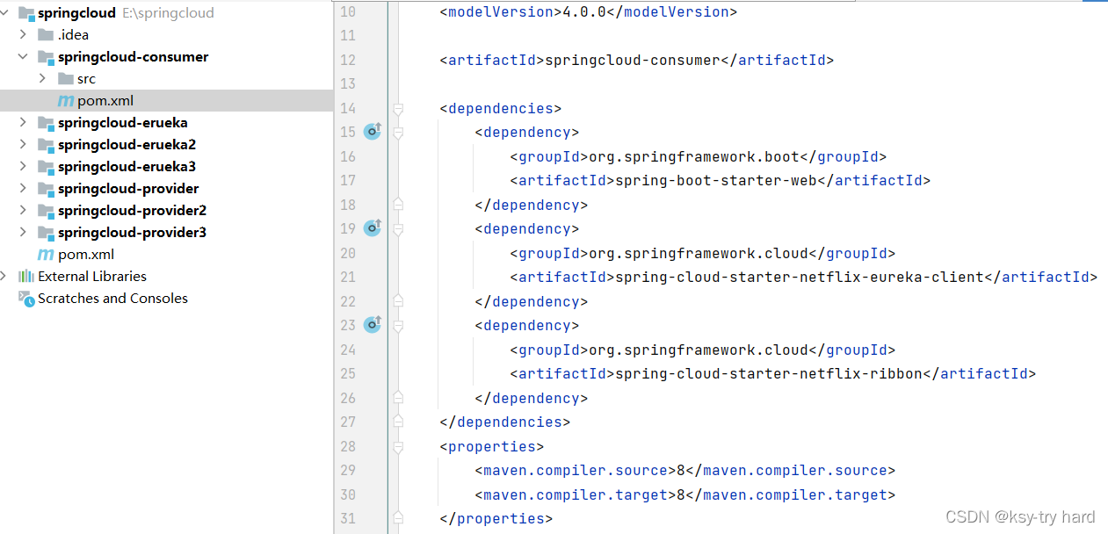
Task: Click fold end marker on line 26
Action: pos(398,398)
